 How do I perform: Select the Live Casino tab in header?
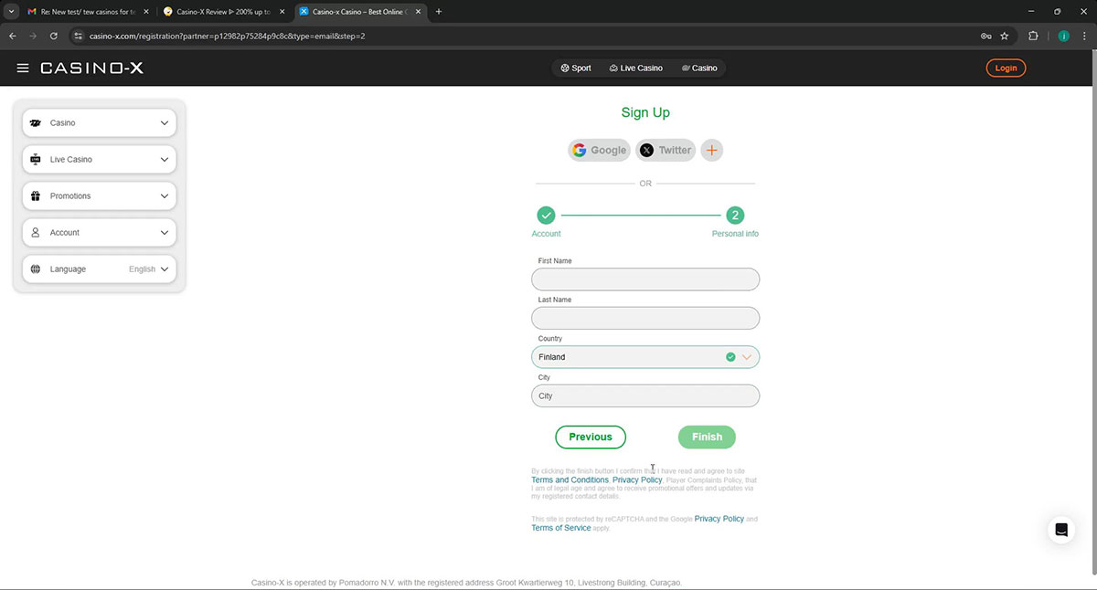(x=635, y=68)
